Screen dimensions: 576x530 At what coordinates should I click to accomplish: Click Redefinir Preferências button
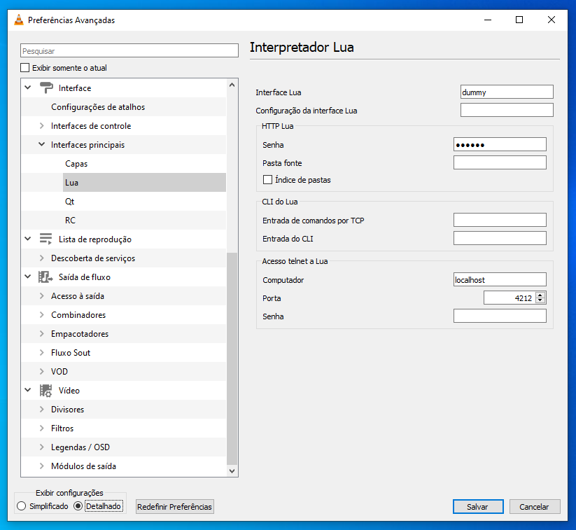pyautogui.click(x=174, y=506)
